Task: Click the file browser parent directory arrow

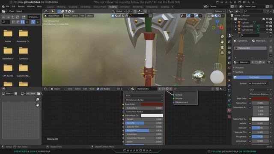Action: click(x=13, y=17)
